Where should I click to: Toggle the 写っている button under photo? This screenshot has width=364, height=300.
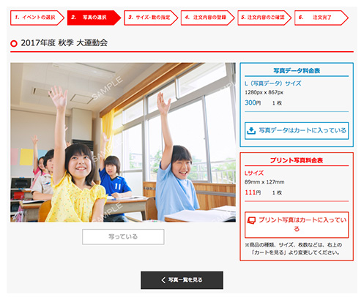123,236
